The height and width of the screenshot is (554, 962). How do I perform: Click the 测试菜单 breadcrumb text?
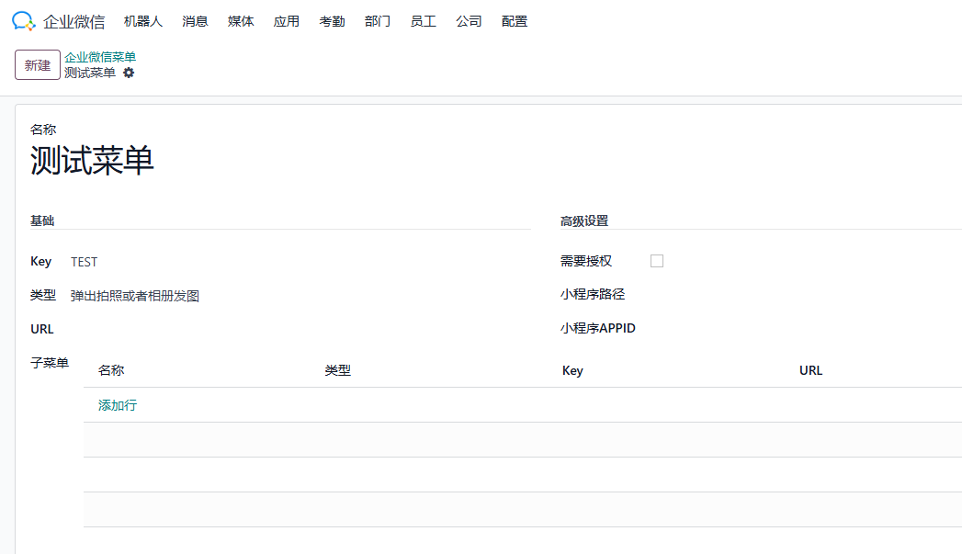pyautogui.click(x=89, y=73)
